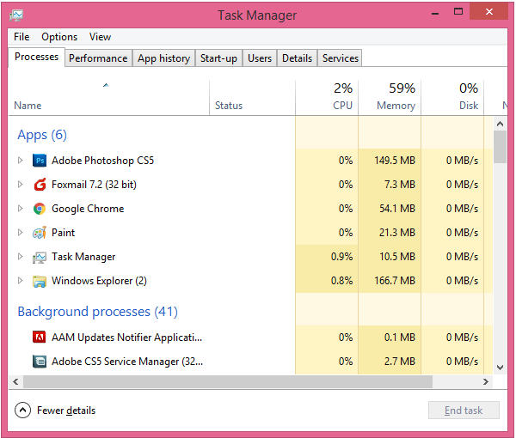Click the 21.3 MB memory value
The image size is (516, 438).
[397, 233]
